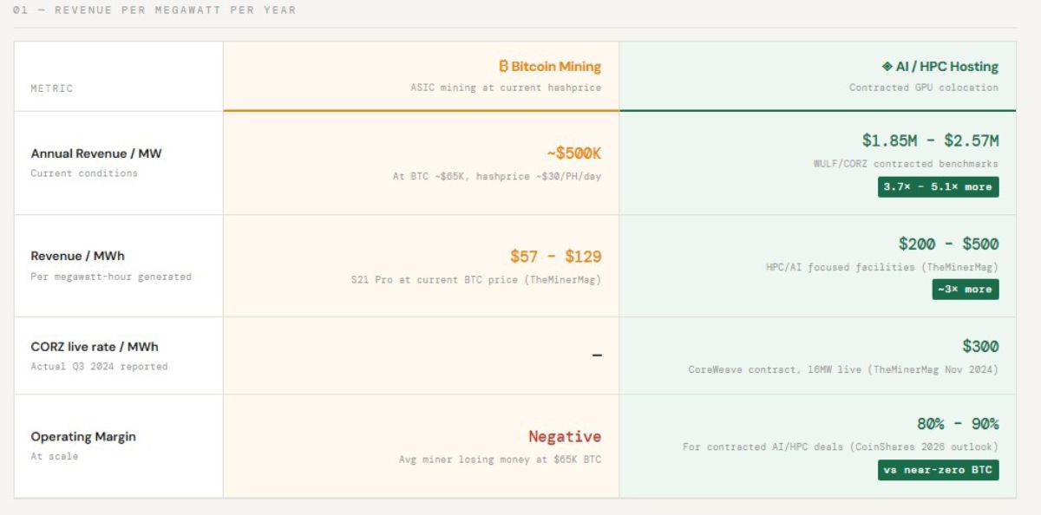The width and height of the screenshot is (1041, 515).
Task: Click the Operating Margin row label
Action: point(83,437)
